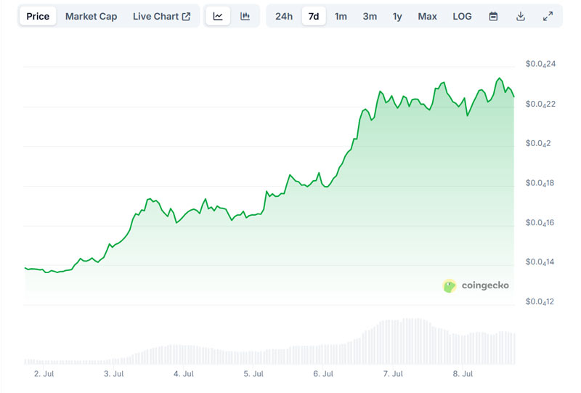The width and height of the screenshot is (581, 393).
Task: Change range to 3m
Action: coord(370,16)
